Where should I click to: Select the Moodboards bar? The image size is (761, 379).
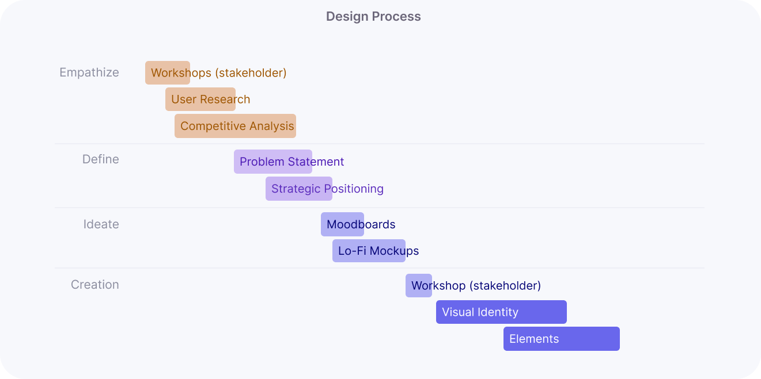coord(342,224)
